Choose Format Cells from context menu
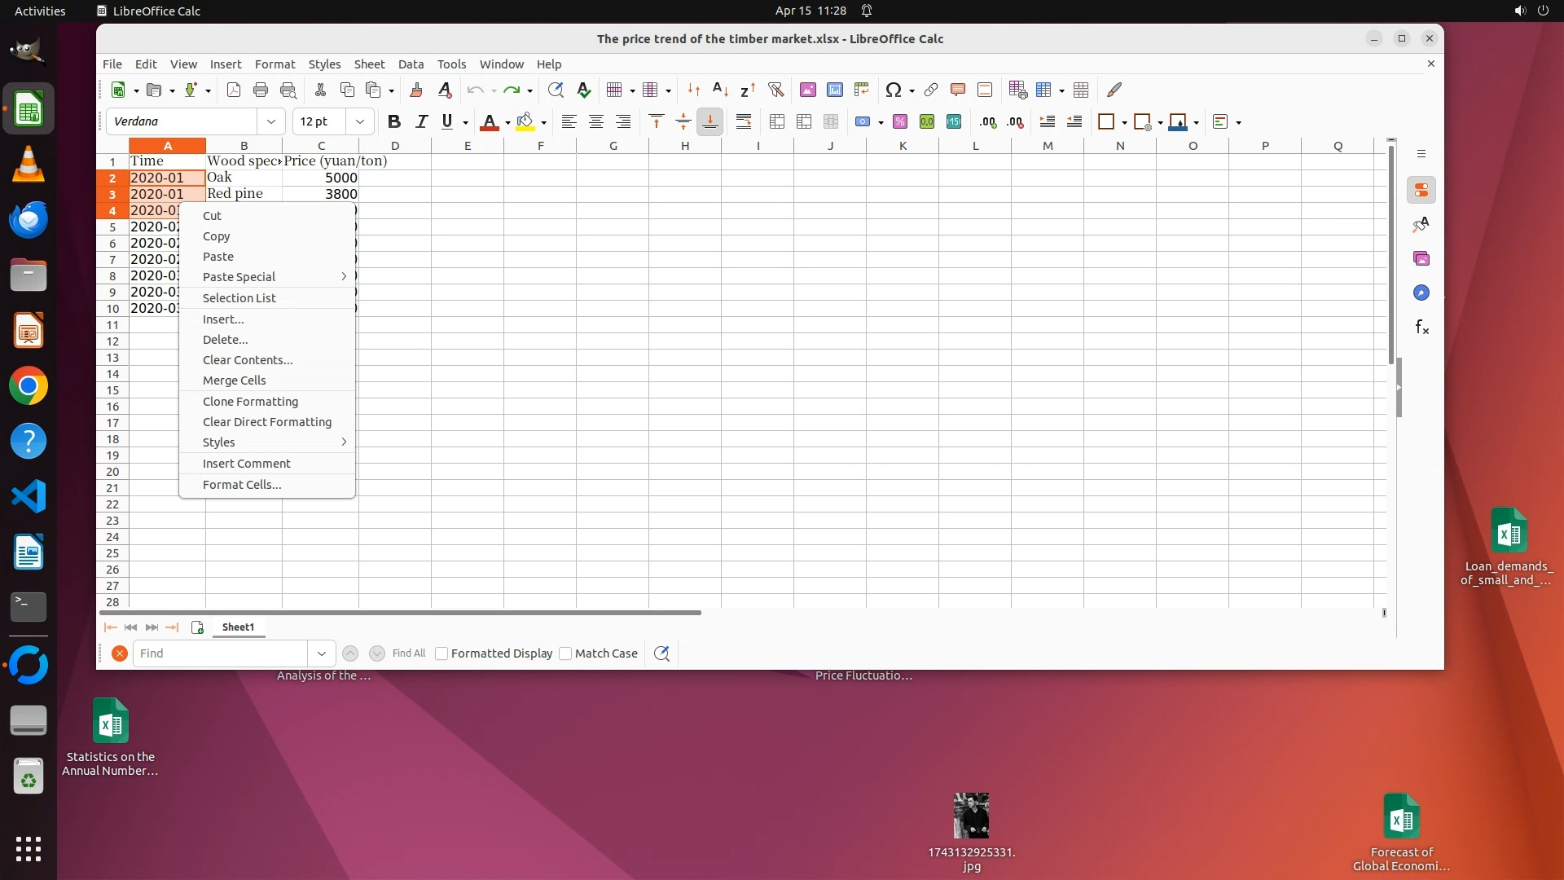The width and height of the screenshot is (1564, 880). coord(242,485)
